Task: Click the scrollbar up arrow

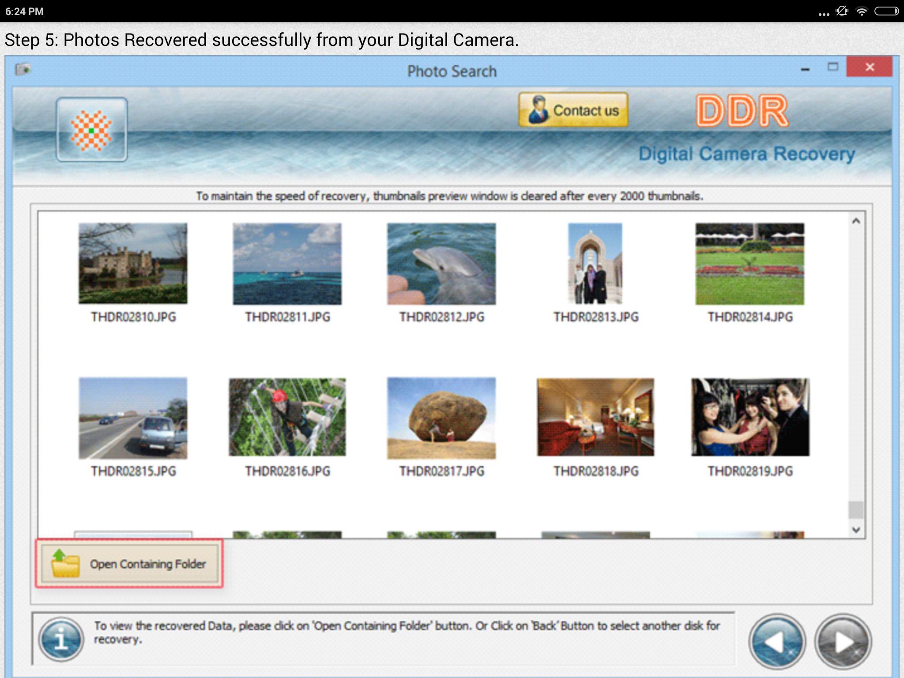Action: click(856, 221)
